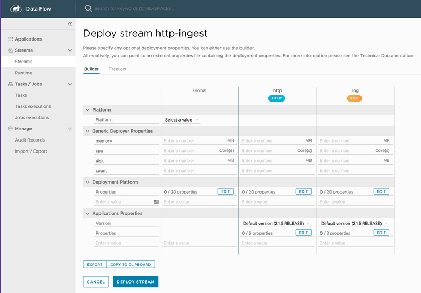Open the Platform 'Select a value' dropdown
This screenshot has height=293, width=421.
tap(181, 120)
